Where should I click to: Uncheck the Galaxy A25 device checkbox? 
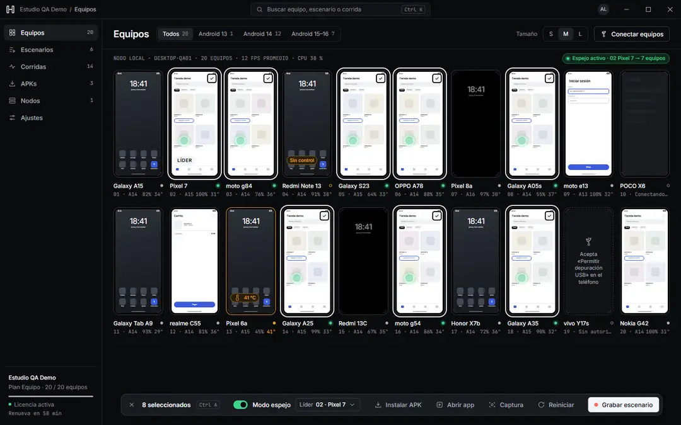point(325,215)
